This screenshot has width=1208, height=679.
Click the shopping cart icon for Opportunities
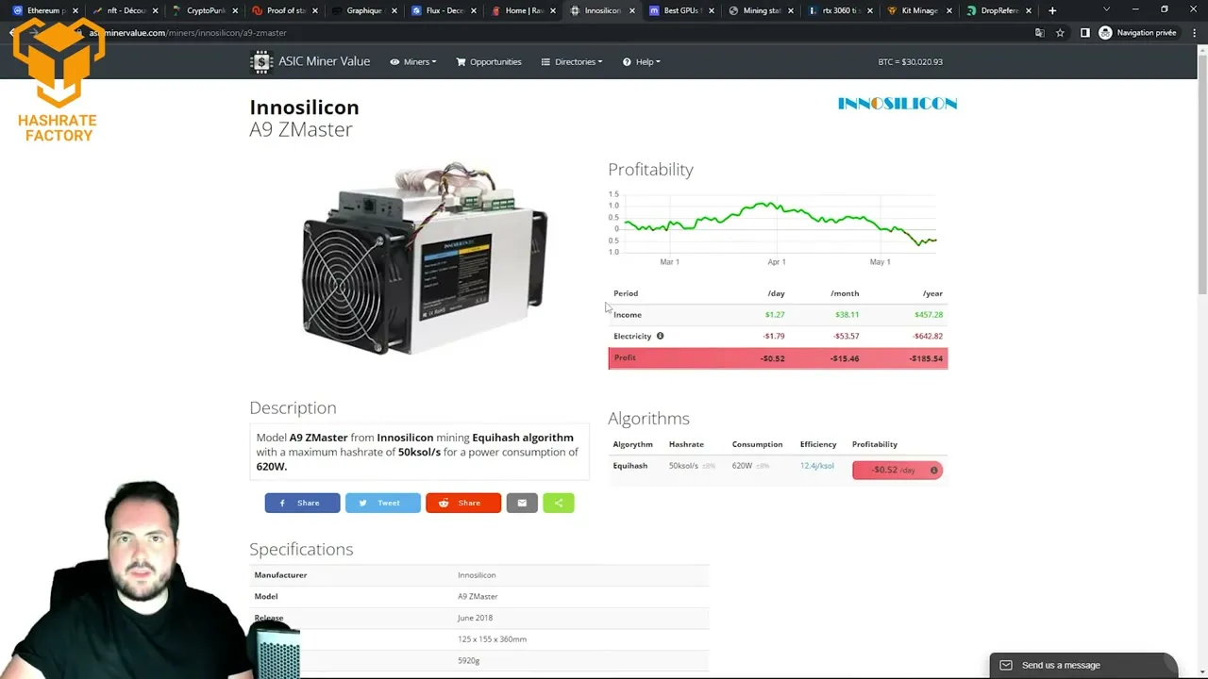click(x=460, y=61)
